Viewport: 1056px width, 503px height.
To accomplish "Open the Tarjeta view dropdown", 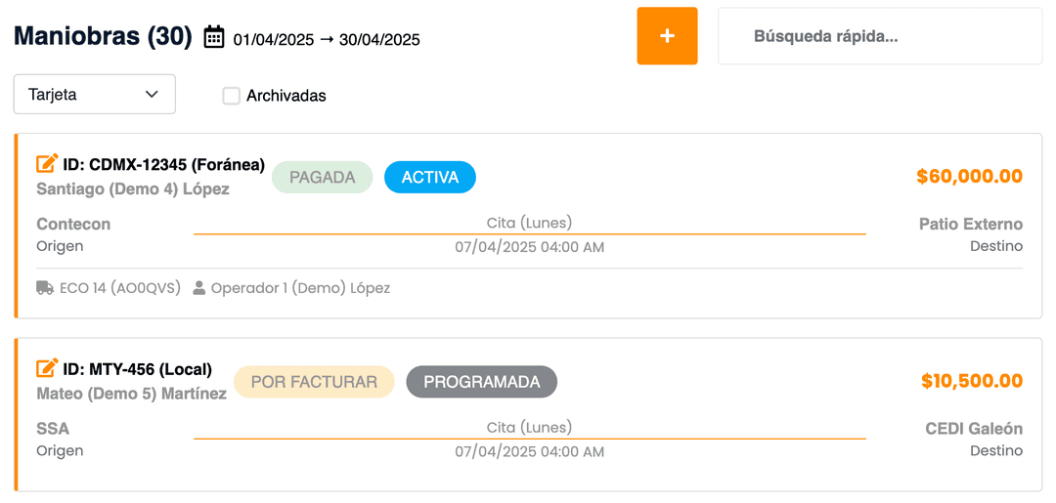I will tap(94, 95).
